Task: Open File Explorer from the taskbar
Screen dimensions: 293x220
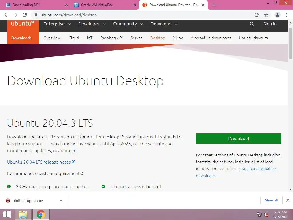Action: click(x=23, y=214)
